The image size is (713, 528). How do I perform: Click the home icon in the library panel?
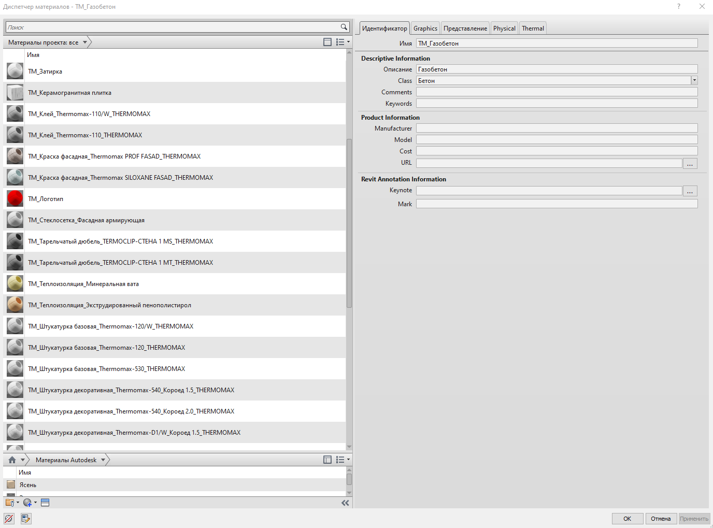click(12, 460)
